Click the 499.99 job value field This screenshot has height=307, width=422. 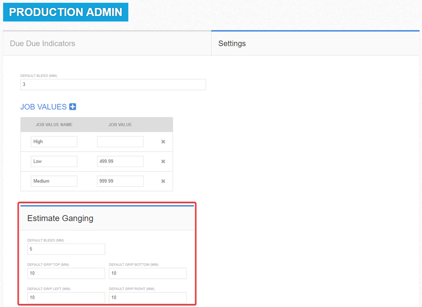(x=120, y=161)
